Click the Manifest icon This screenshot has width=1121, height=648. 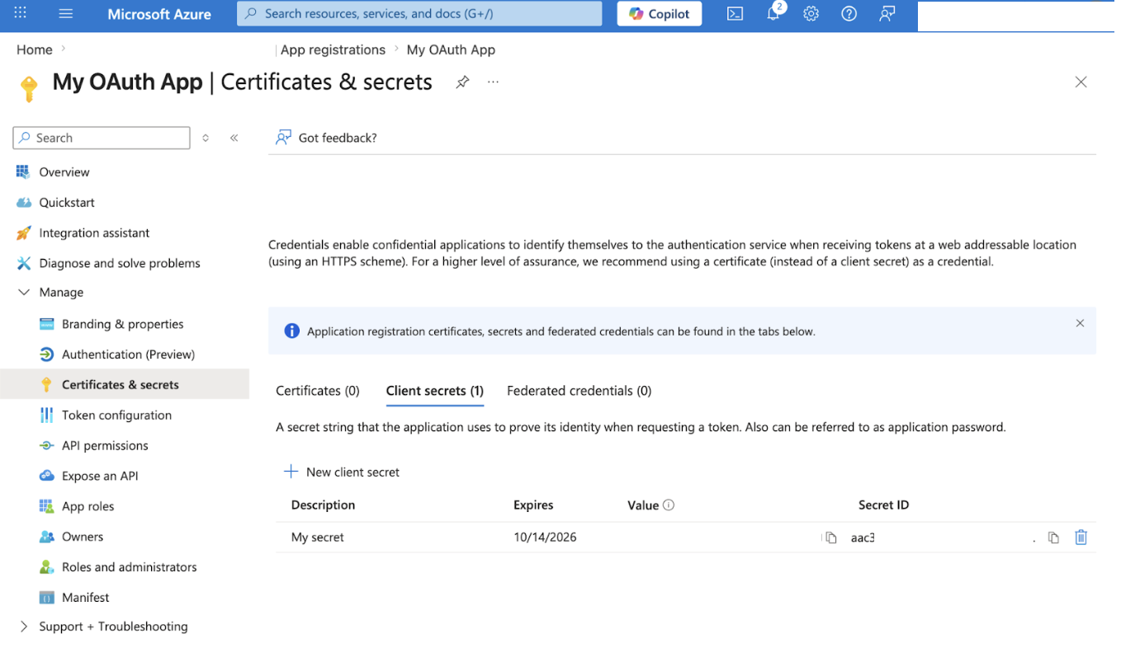46,597
